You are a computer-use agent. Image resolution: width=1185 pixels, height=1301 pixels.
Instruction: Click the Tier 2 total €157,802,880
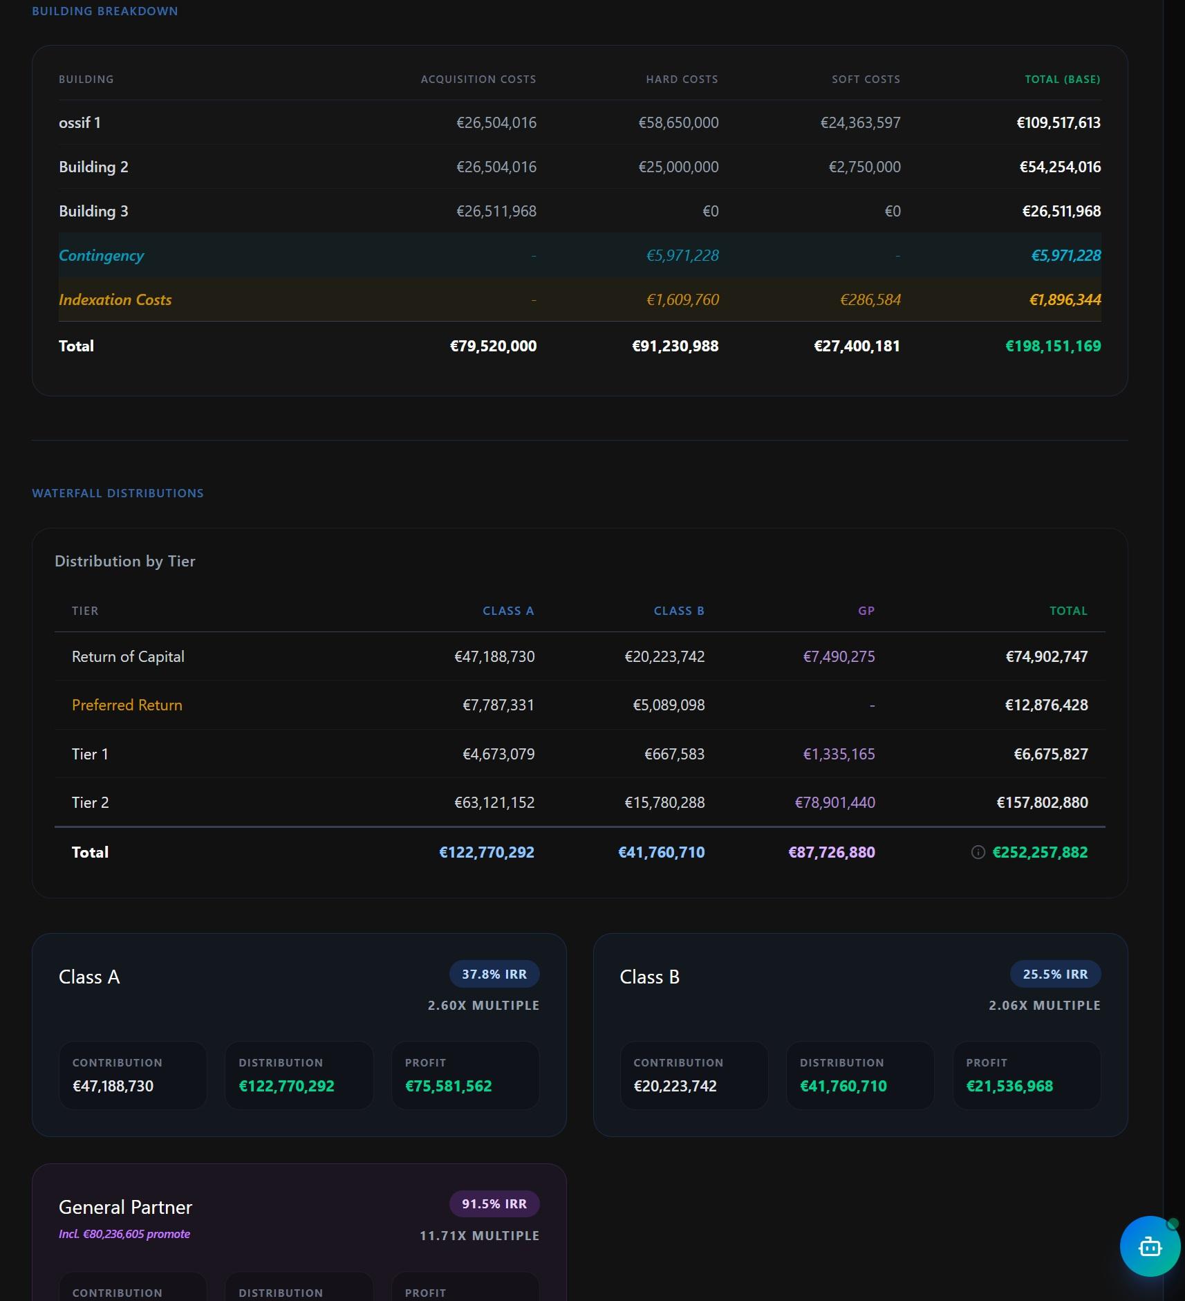(x=1042, y=802)
